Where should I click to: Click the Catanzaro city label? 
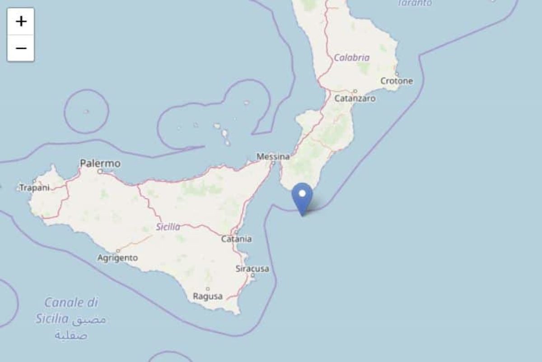tap(355, 98)
